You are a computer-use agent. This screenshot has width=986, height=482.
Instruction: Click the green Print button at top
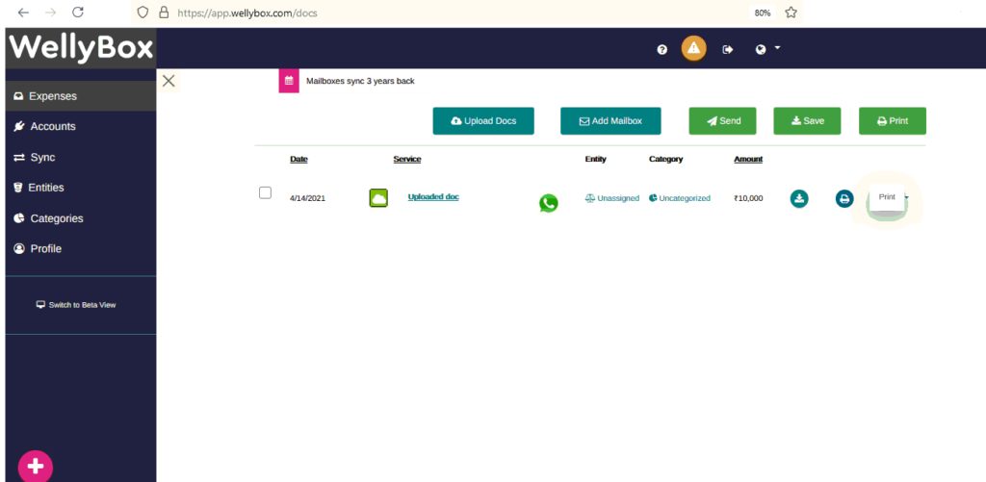point(893,120)
